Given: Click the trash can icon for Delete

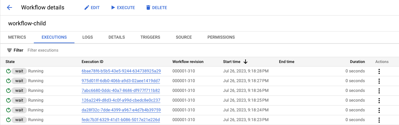Looking at the screenshot, I should 148,7.
